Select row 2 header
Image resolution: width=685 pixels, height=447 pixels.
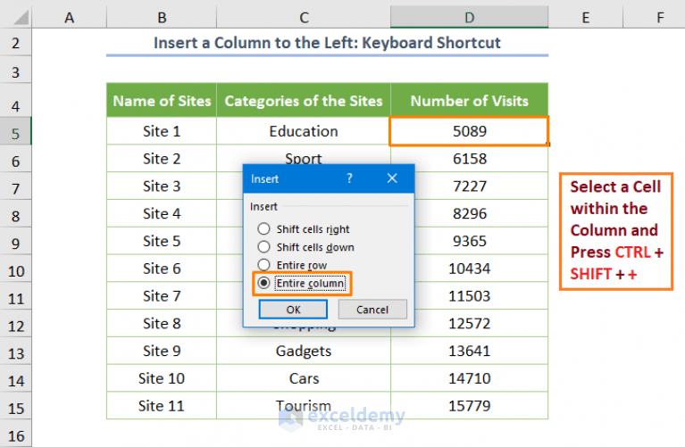[16, 43]
